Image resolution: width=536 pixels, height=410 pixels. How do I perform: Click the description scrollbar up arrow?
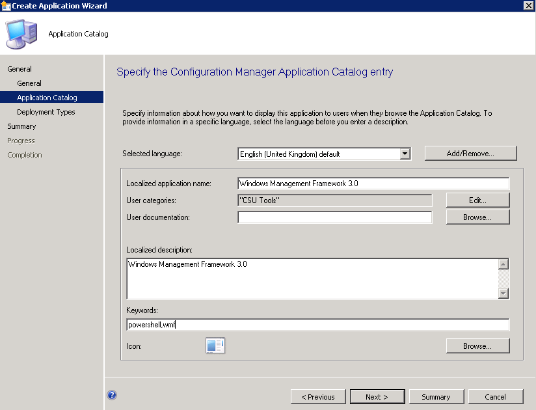(503, 264)
